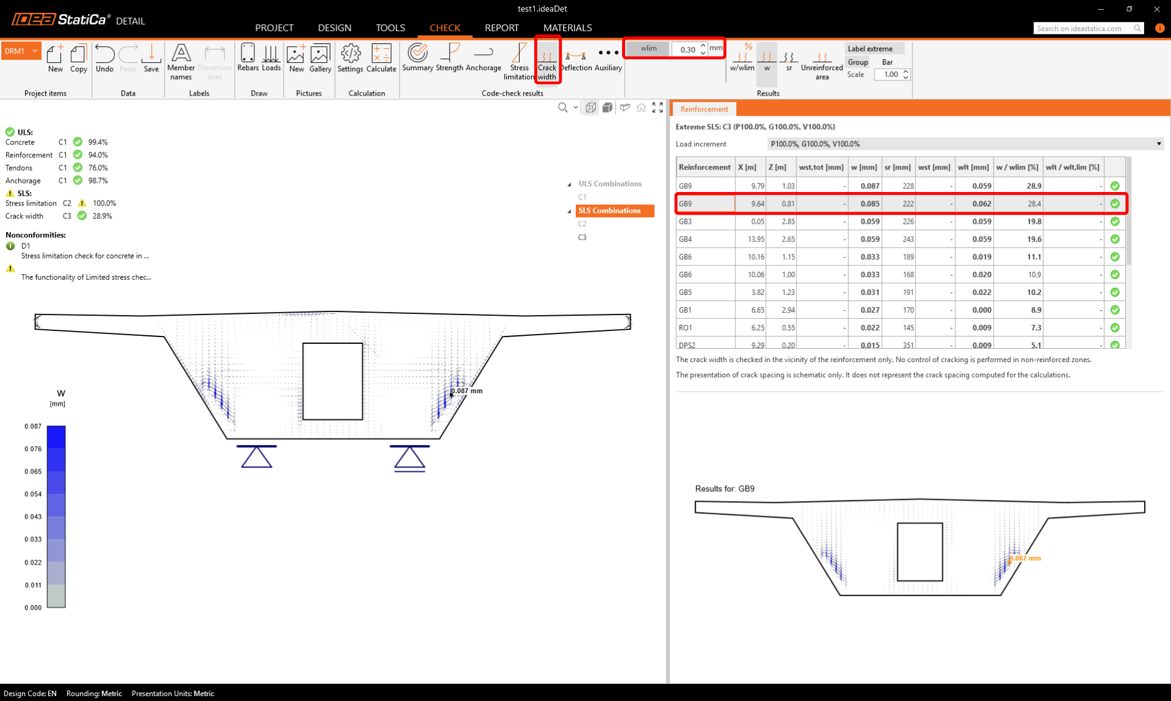Toggle the w/wlim results display
This screenshot has height=701, width=1171.
(x=742, y=59)
